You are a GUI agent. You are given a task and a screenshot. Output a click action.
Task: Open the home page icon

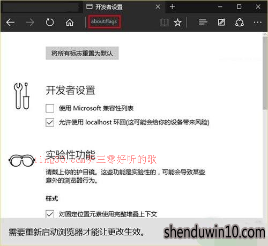point(70,23)
